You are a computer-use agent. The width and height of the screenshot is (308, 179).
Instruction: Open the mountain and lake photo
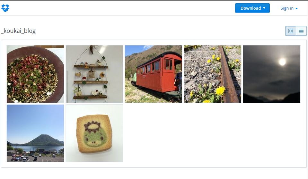point(35,133)
